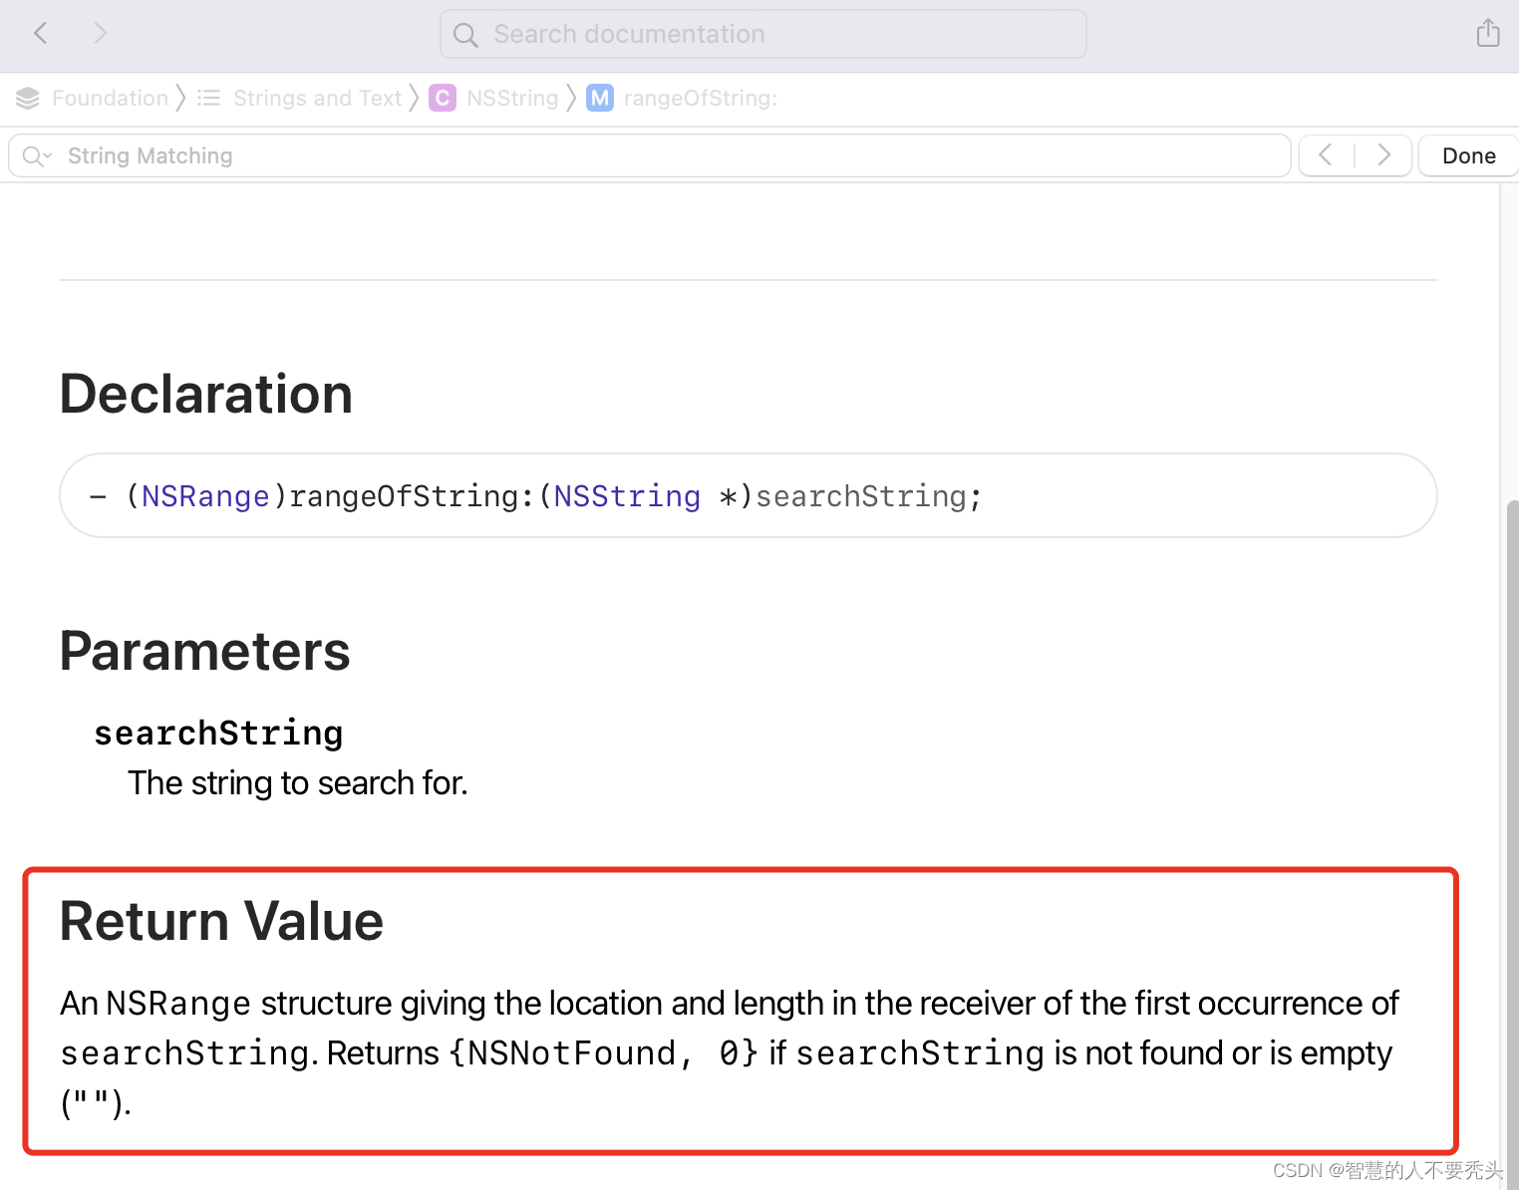Open the Foundation breadcrumb
The width and height of the screenshot is (1519, 1190).
(110, 98)
